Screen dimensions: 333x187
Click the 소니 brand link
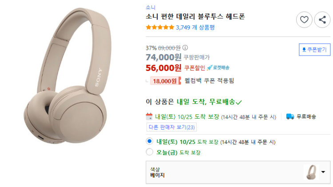(x=151, y=7)
